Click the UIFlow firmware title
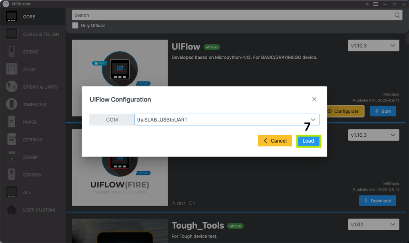Screen dimensions: 409x243 click(186, 46)
